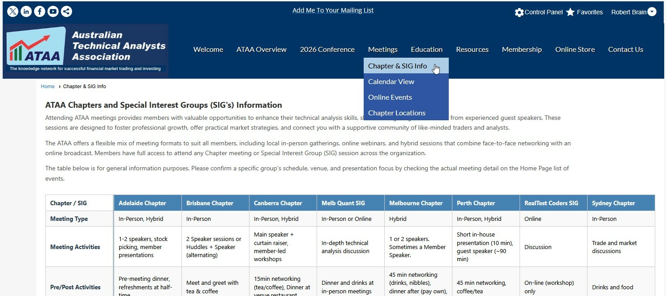
Task: Click the Meeting Type row label
Action: [x=79, y=219]
